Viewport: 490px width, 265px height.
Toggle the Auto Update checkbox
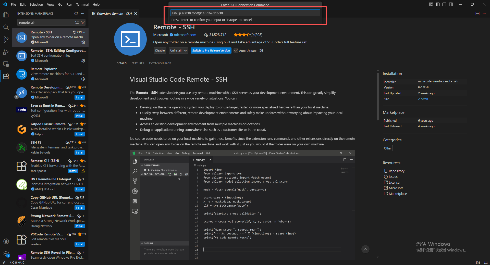236,51
